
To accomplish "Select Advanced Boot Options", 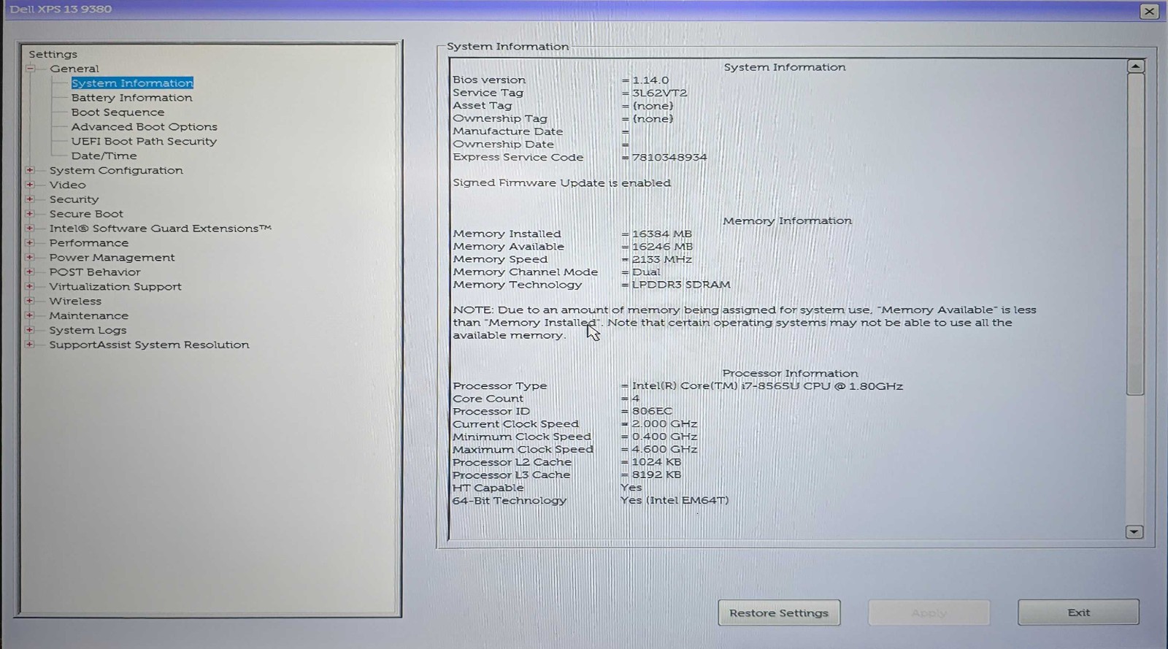I will tap(144, 127).
